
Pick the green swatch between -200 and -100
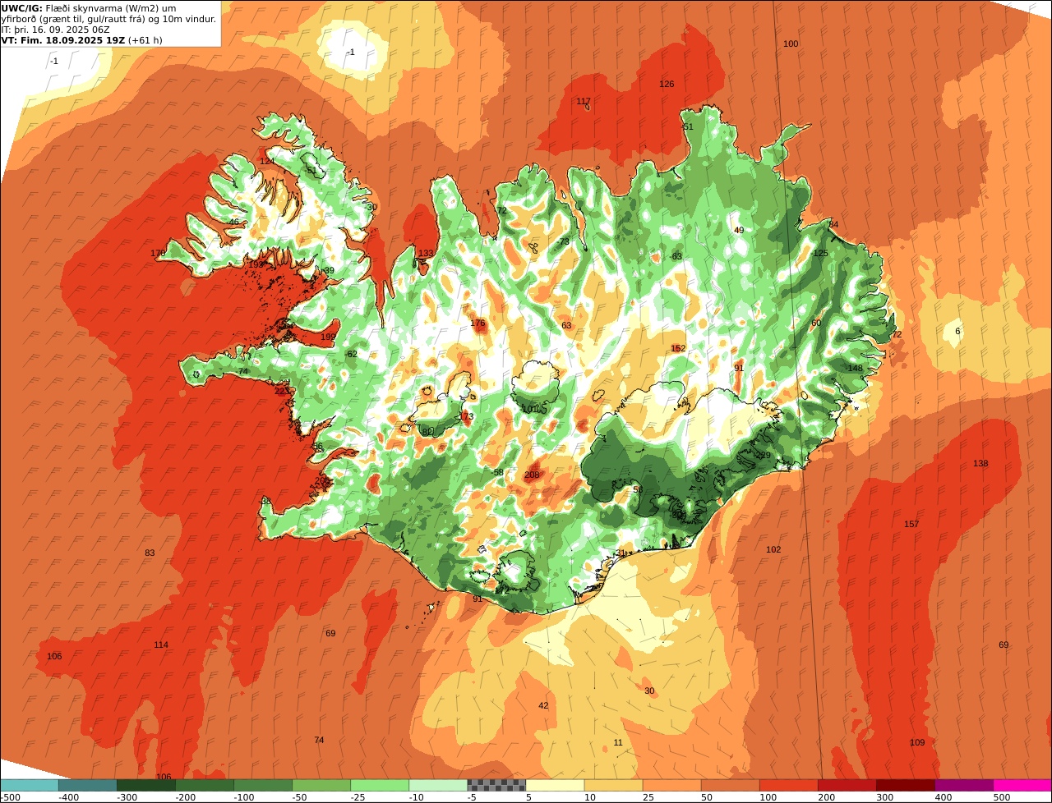[205, 785]
